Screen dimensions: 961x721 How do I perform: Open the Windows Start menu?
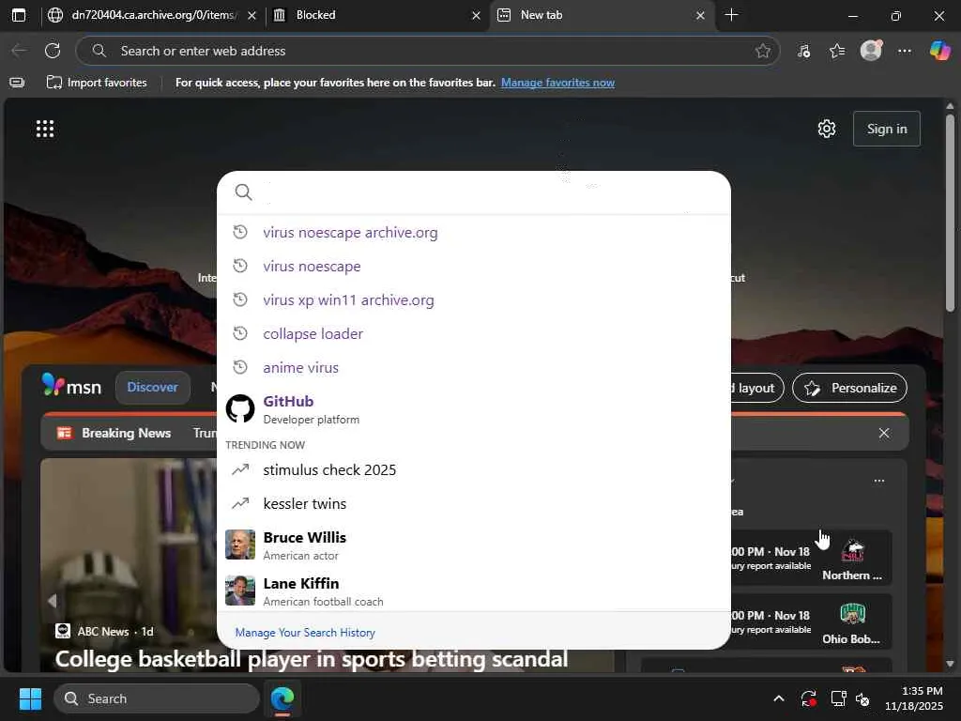tap(30, 698)
